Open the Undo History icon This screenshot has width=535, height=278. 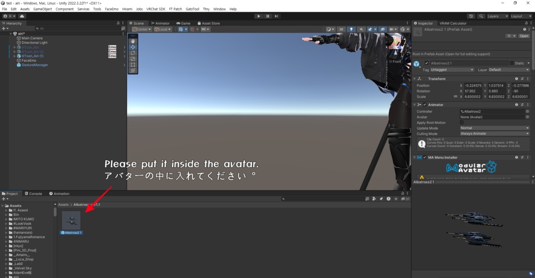[471, 16]
